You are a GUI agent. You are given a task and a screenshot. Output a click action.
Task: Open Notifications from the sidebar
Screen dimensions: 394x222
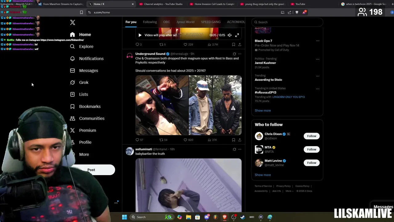pos(87,59)
